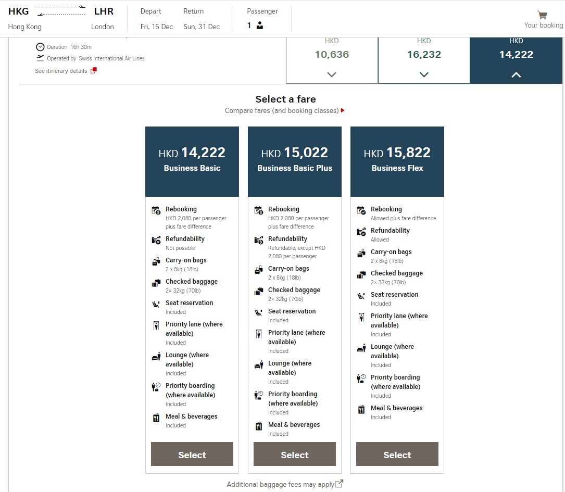Expand the HKD 16,232 fare column
Viewport: 565px width, 492px height.
(424, 74)
